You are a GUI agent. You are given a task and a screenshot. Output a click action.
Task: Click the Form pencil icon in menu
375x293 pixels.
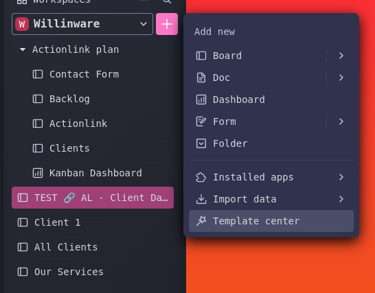click(x=201, y=121)
